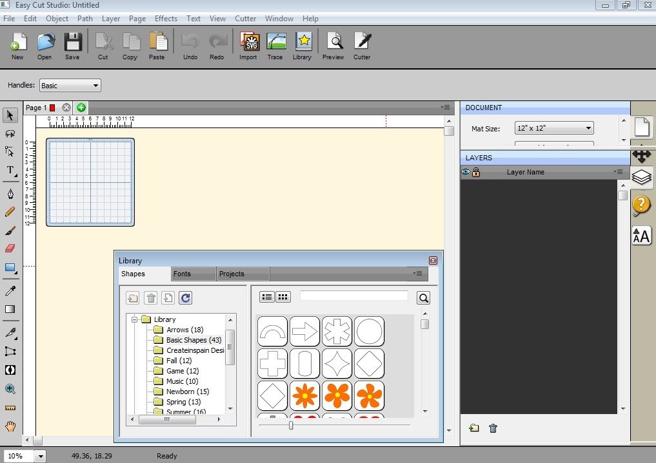This screenshot has width=656, height=463.
Task: Toggle the layer lock header icon
Action: tap(476, 171)
